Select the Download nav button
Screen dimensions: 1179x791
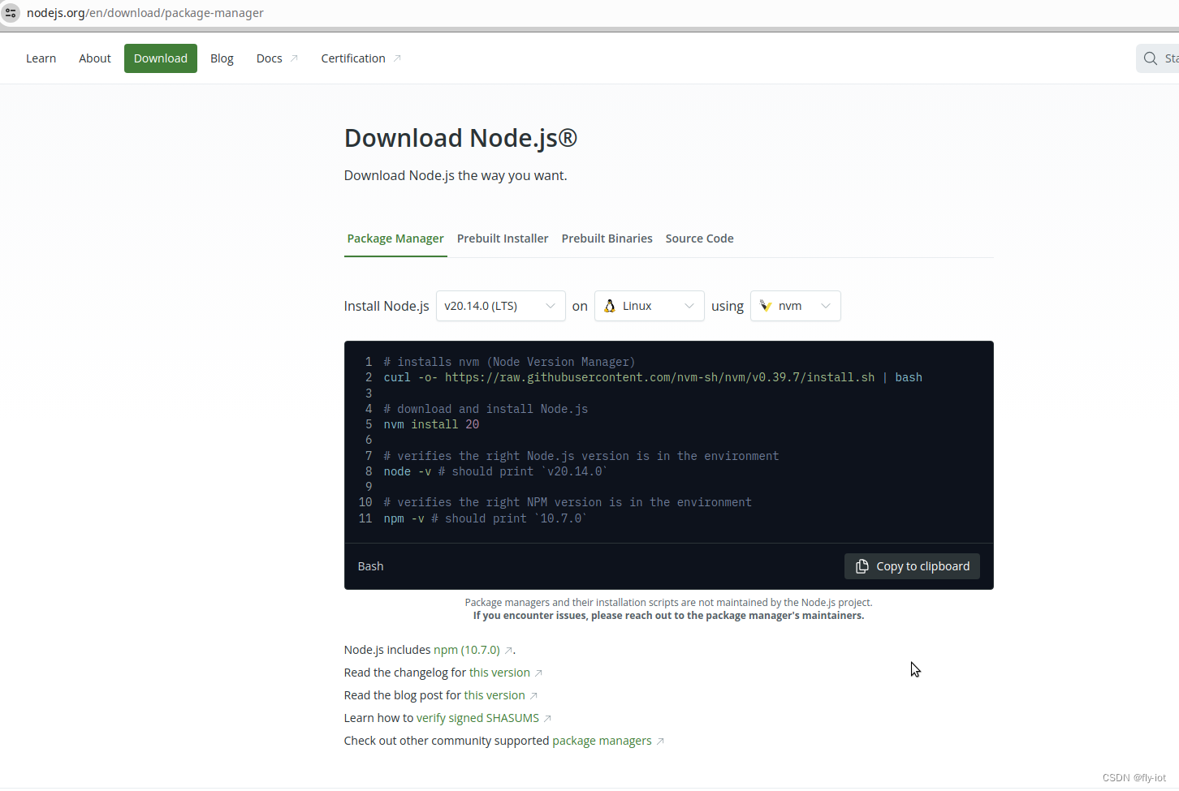point(161,58)
